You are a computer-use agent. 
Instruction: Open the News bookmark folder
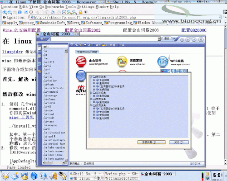(x=74, y=23)
